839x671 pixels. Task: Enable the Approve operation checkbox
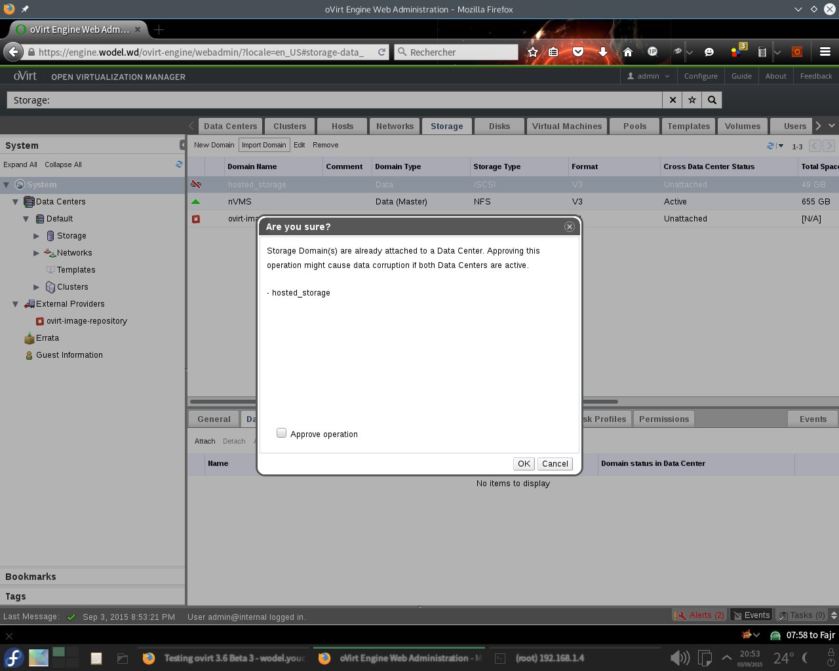click(x=282, y=433)
